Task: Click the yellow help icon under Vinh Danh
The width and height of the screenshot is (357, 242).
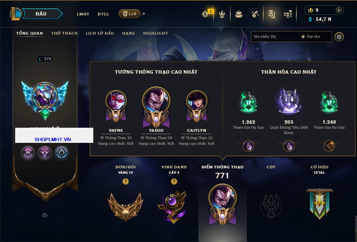Action: click(x=174, y=181)
